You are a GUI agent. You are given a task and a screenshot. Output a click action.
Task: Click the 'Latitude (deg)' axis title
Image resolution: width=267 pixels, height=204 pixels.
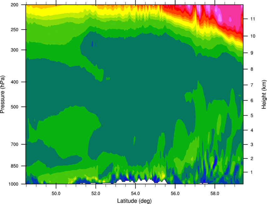134,201
